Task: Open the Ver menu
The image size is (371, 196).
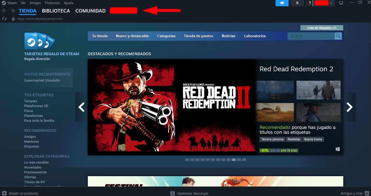Action: [23, 3]
